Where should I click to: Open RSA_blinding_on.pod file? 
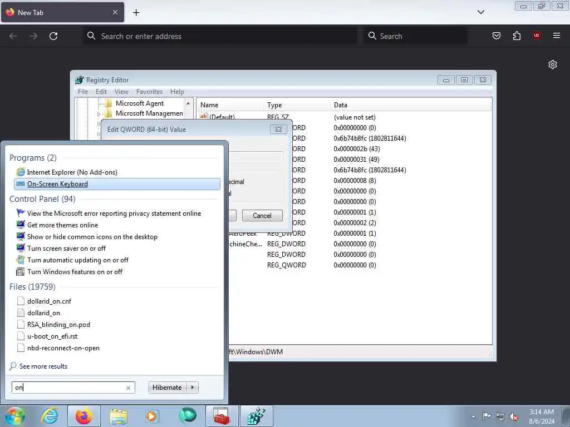click(x=58, y=324)
